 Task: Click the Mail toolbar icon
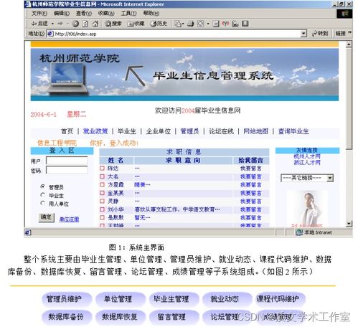178,24
